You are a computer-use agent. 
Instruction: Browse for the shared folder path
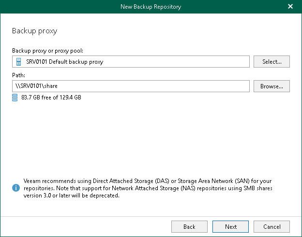point(272,86)
